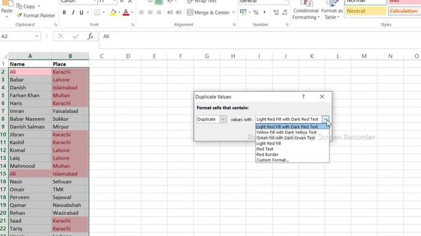The height and width of the screenshot is (236, 421).
Task: Select Green Fill with Dark Green Text
Action: (292, 138)
